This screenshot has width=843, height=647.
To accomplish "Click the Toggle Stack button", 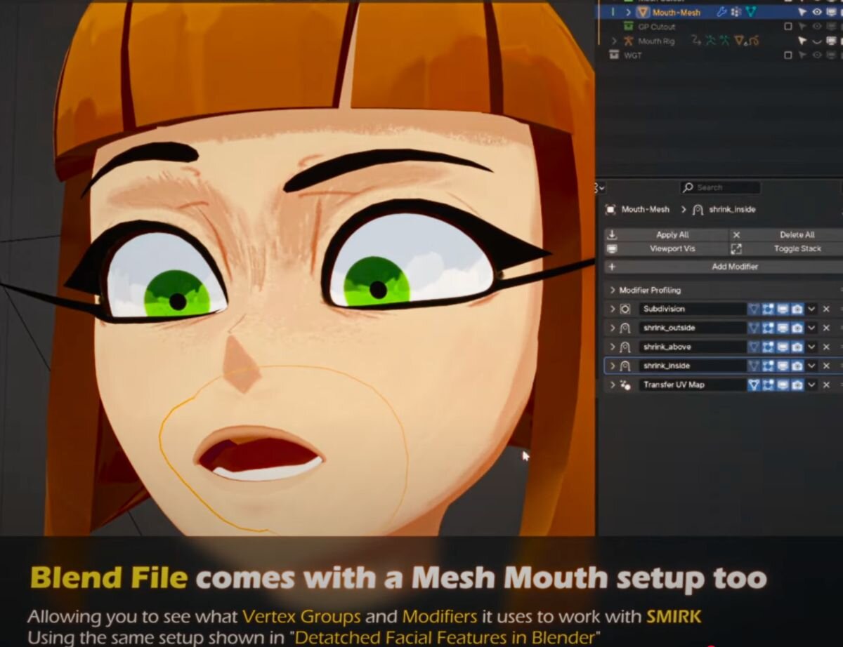I will pos(786,249).
